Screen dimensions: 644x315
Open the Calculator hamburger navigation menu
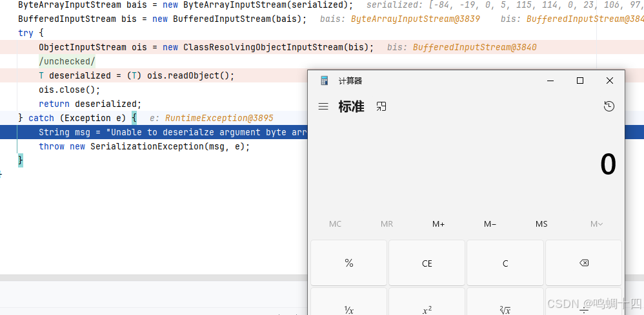[323, 107]
